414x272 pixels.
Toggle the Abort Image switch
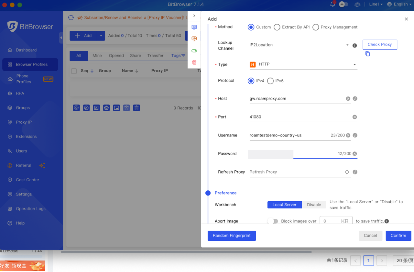[273, 221]
